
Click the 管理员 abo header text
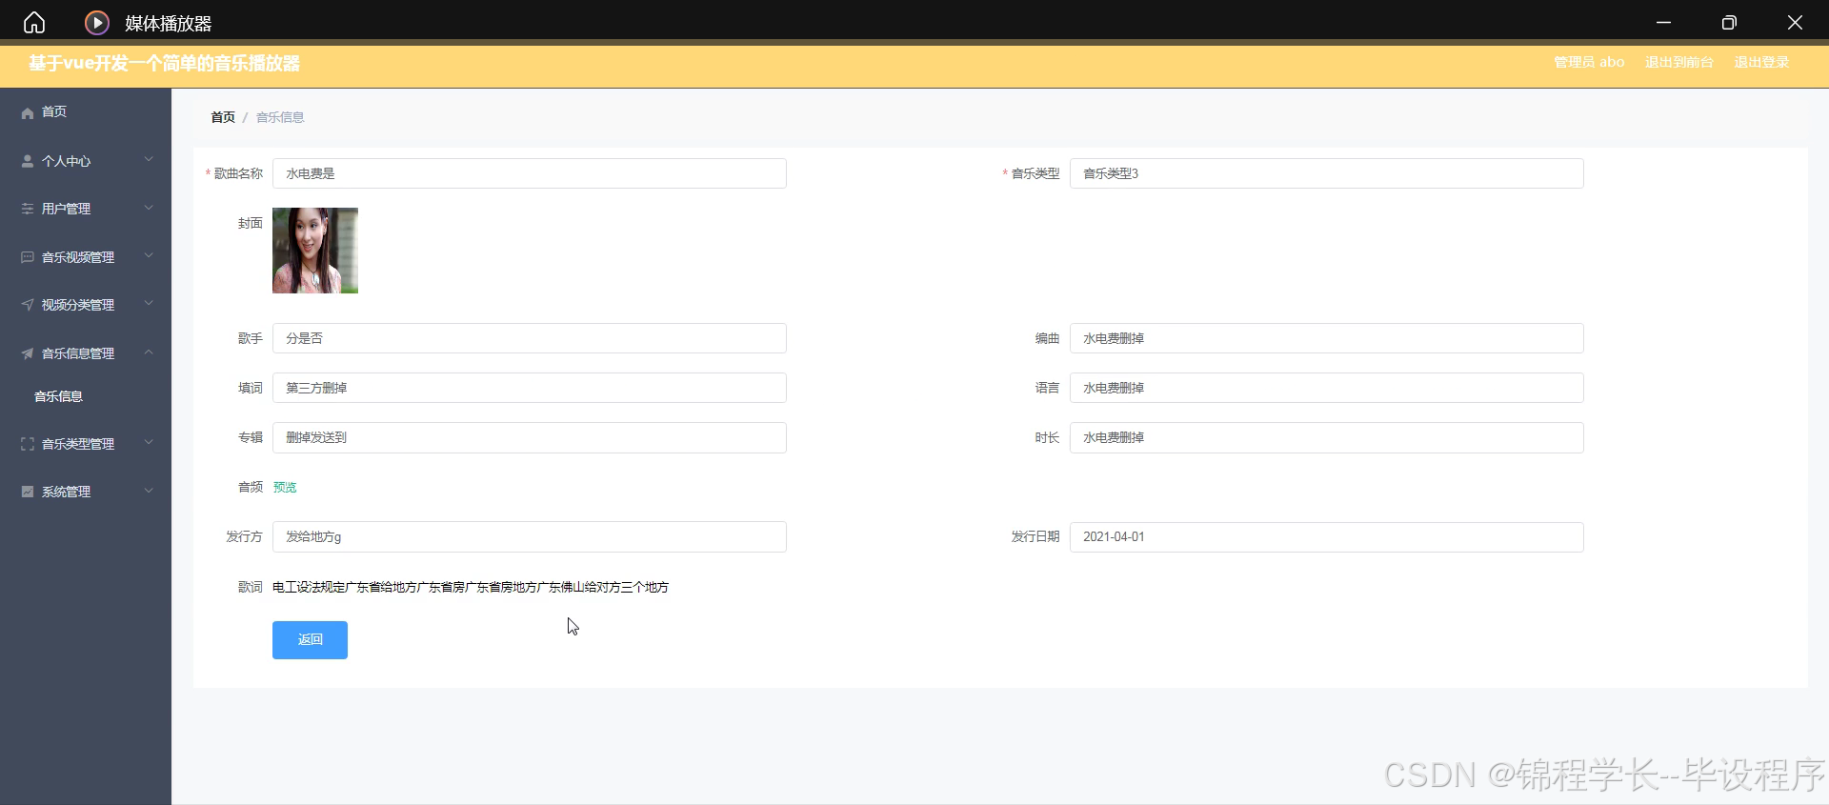tap(1589, 62)
